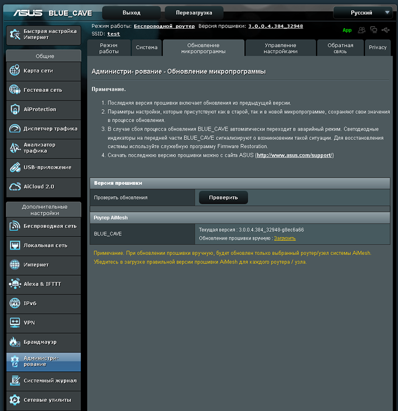Select the BLUE_CAVE router row label

click(x=108, y=234)
